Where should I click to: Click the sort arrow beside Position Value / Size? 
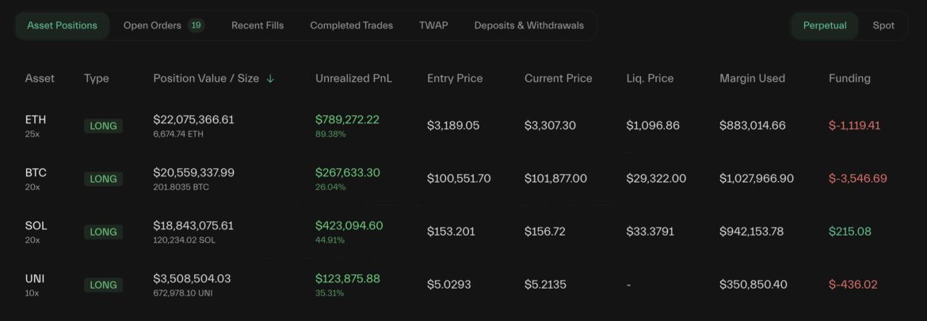[x=270, y=79]
